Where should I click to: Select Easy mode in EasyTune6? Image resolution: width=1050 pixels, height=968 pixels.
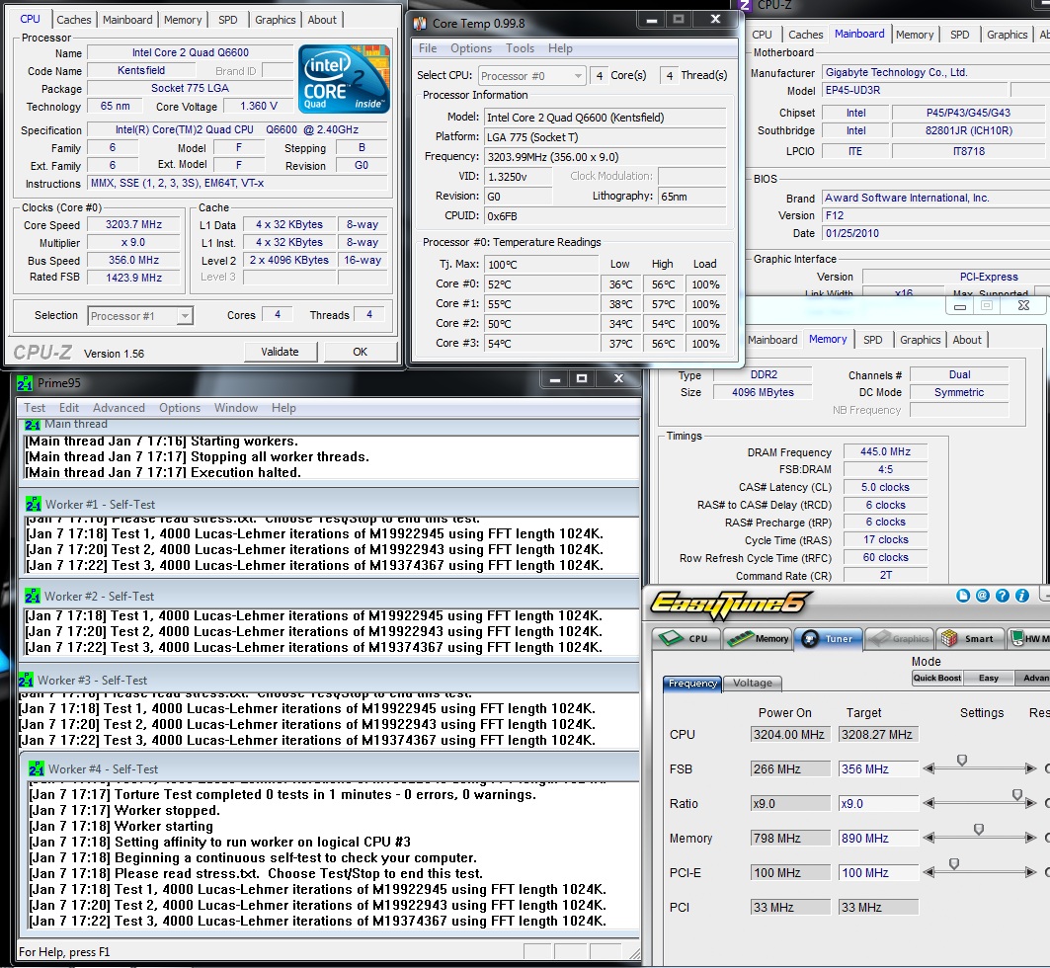point(988,678)
